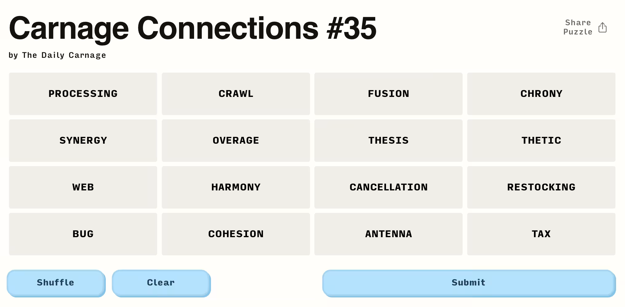Choose the TAX tile
This screenshot has height=307, width=625.
541,234
